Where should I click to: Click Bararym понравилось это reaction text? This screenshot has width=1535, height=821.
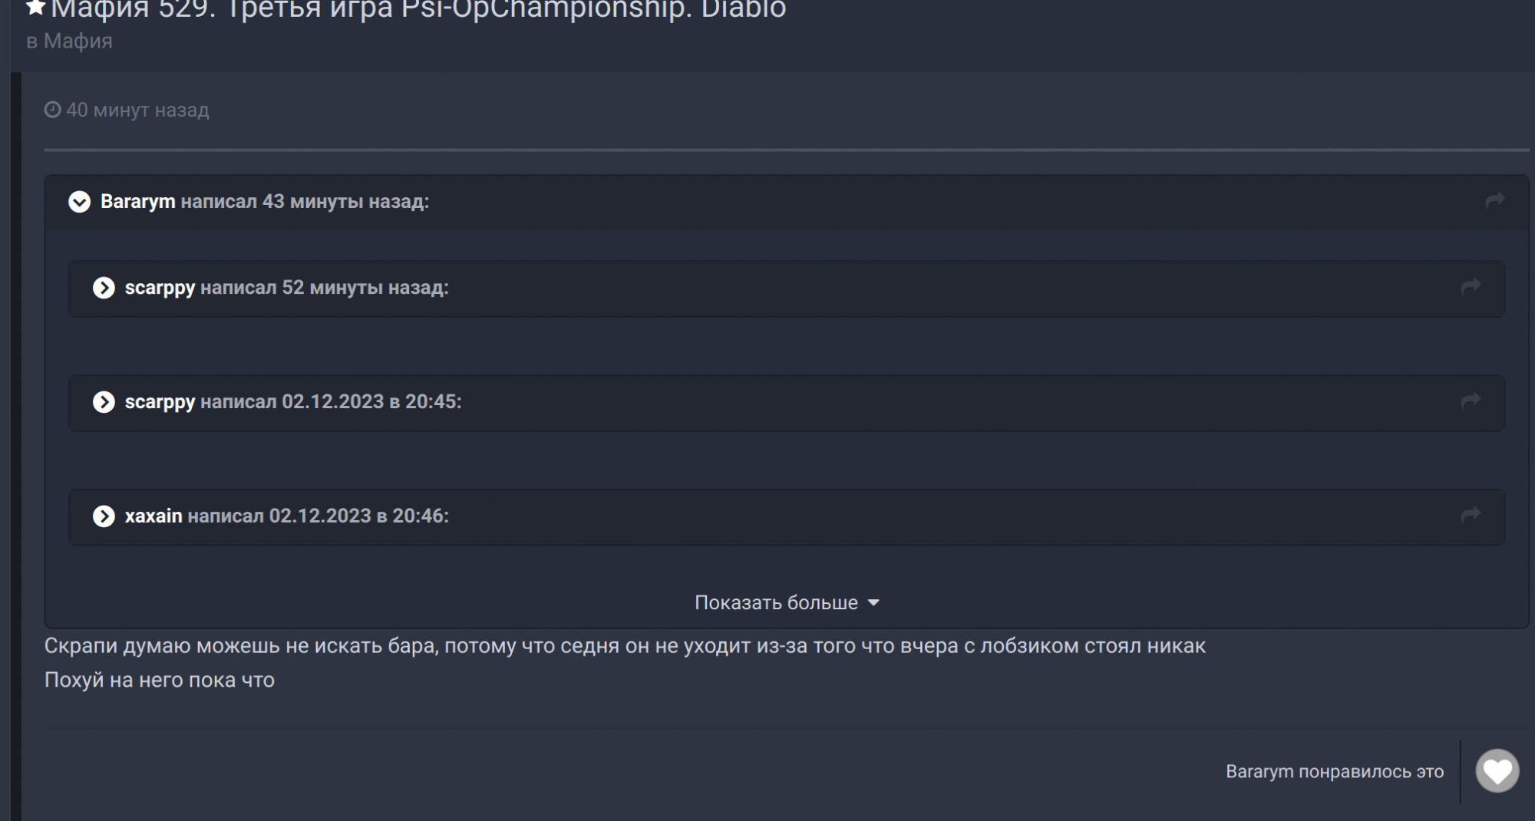coord(1334,772)
